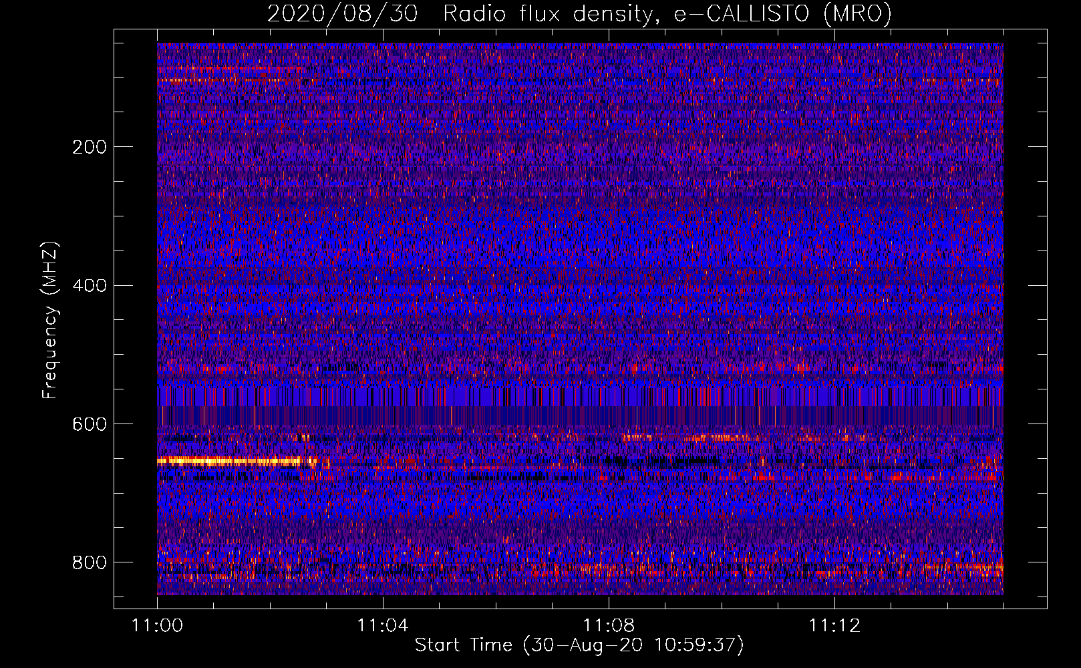Click the 'Start Time (30-Aug-20 10:59:37)' label
The height and width of the screenshot is (668, 1081).
[x=579, y=645]
